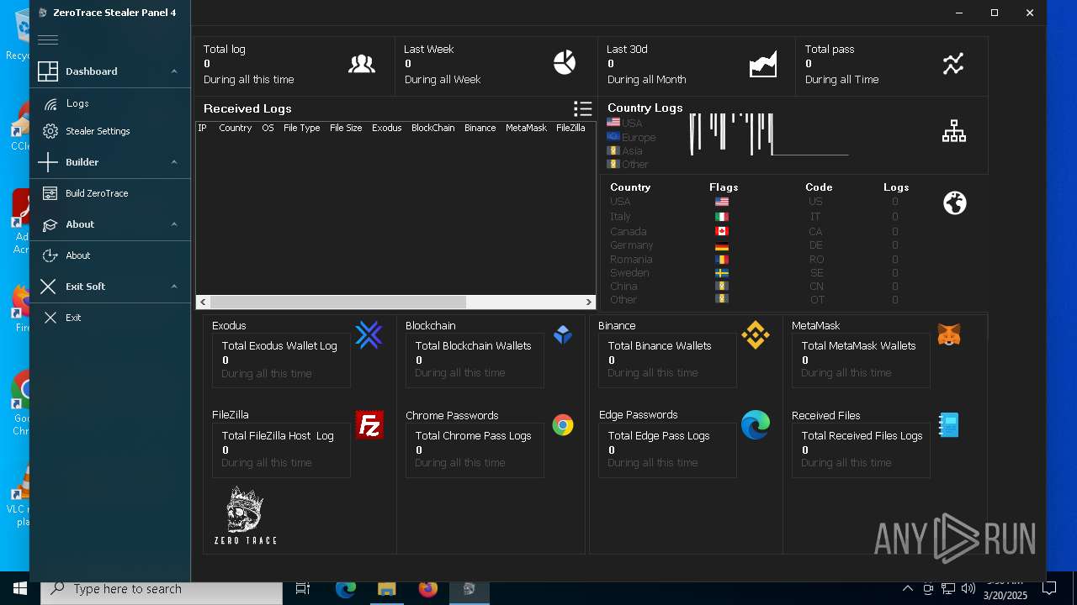Collapse the Builder section chevron
This screenshot has width=1077, height=605.
point(174,162)
